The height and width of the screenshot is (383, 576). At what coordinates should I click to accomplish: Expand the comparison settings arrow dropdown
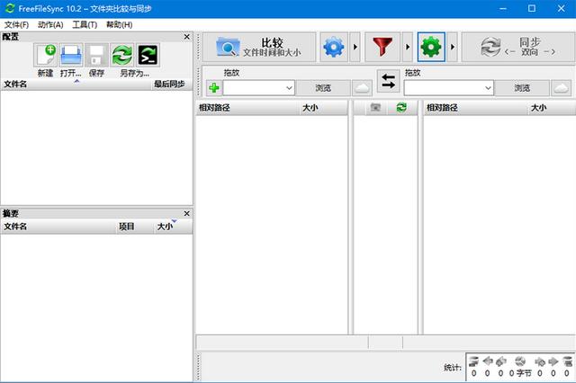(355, 47)
